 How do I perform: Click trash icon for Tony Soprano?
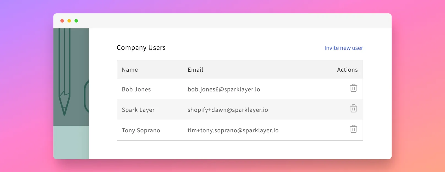(x=354, y=129)
